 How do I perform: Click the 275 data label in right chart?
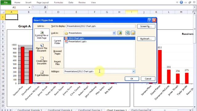tap(187, 70)
